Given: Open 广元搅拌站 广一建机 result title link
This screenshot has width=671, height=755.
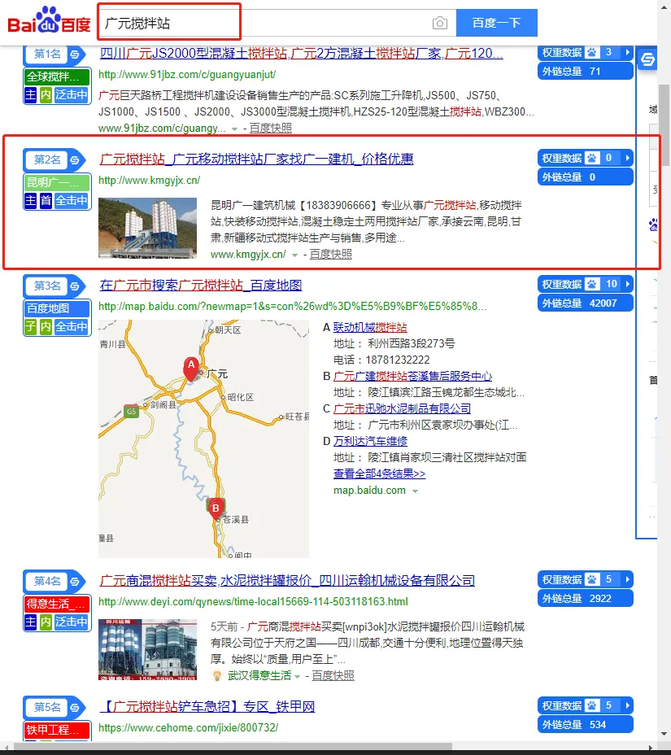Looking at the screenshot, I should (x=256, y=159).
